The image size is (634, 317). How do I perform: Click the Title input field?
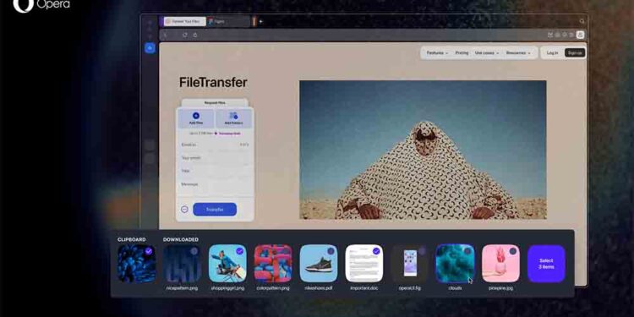tap(215, 171)
